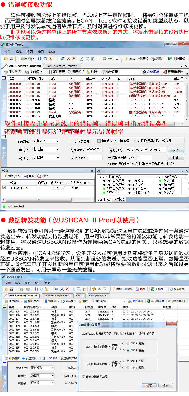Click the 停止 button
Image resolution: width=189 pixels, height=396 pixels.
(x=176, y=157)
